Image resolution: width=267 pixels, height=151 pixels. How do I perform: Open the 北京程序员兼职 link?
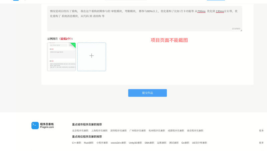coord(80,131)
